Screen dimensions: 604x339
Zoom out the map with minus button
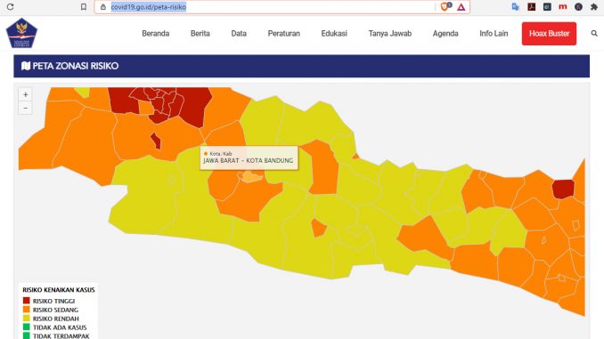[x=26, y=109]
